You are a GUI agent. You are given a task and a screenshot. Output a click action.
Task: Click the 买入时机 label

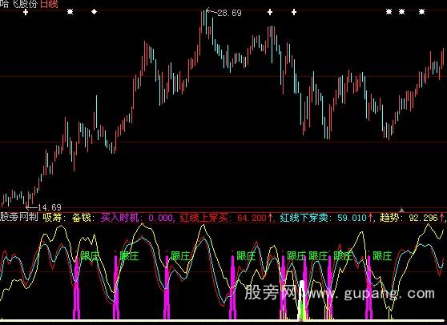(x=119, y=218)
